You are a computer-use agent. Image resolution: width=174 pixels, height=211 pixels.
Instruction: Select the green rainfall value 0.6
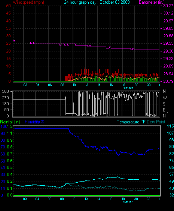click(10, 161)
